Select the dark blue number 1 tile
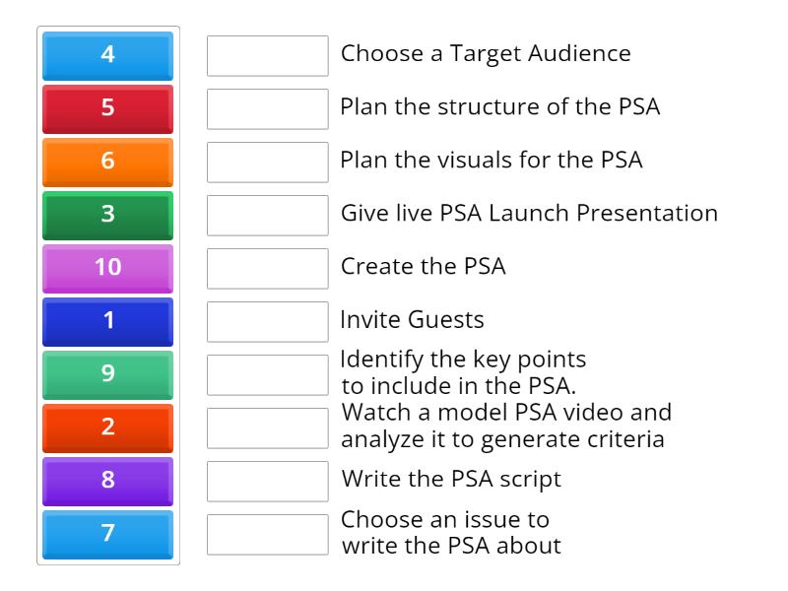The image size is (788, 591). tap(106, 320)
